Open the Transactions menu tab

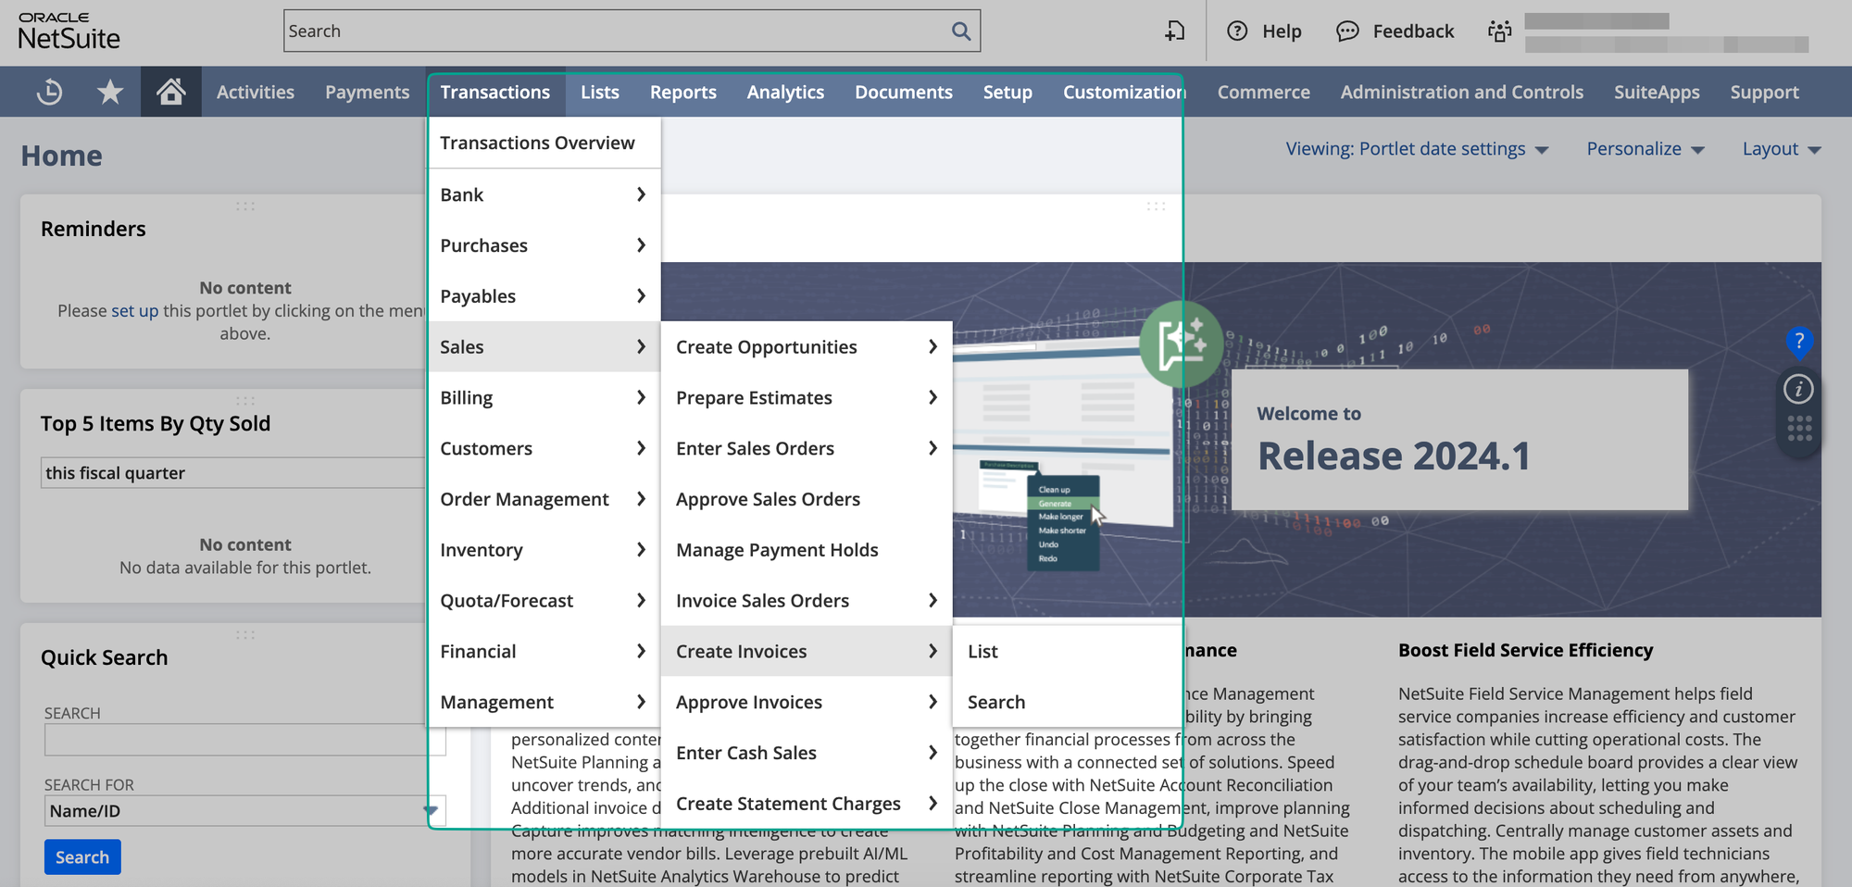[x=495, y=92]
